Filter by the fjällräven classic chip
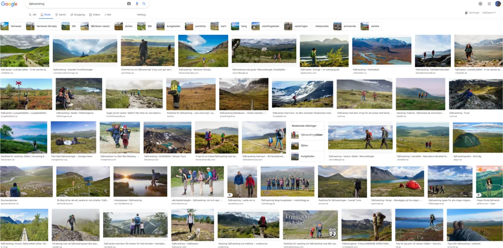Viewport: 503px width, 248px height. coord(96,26)
